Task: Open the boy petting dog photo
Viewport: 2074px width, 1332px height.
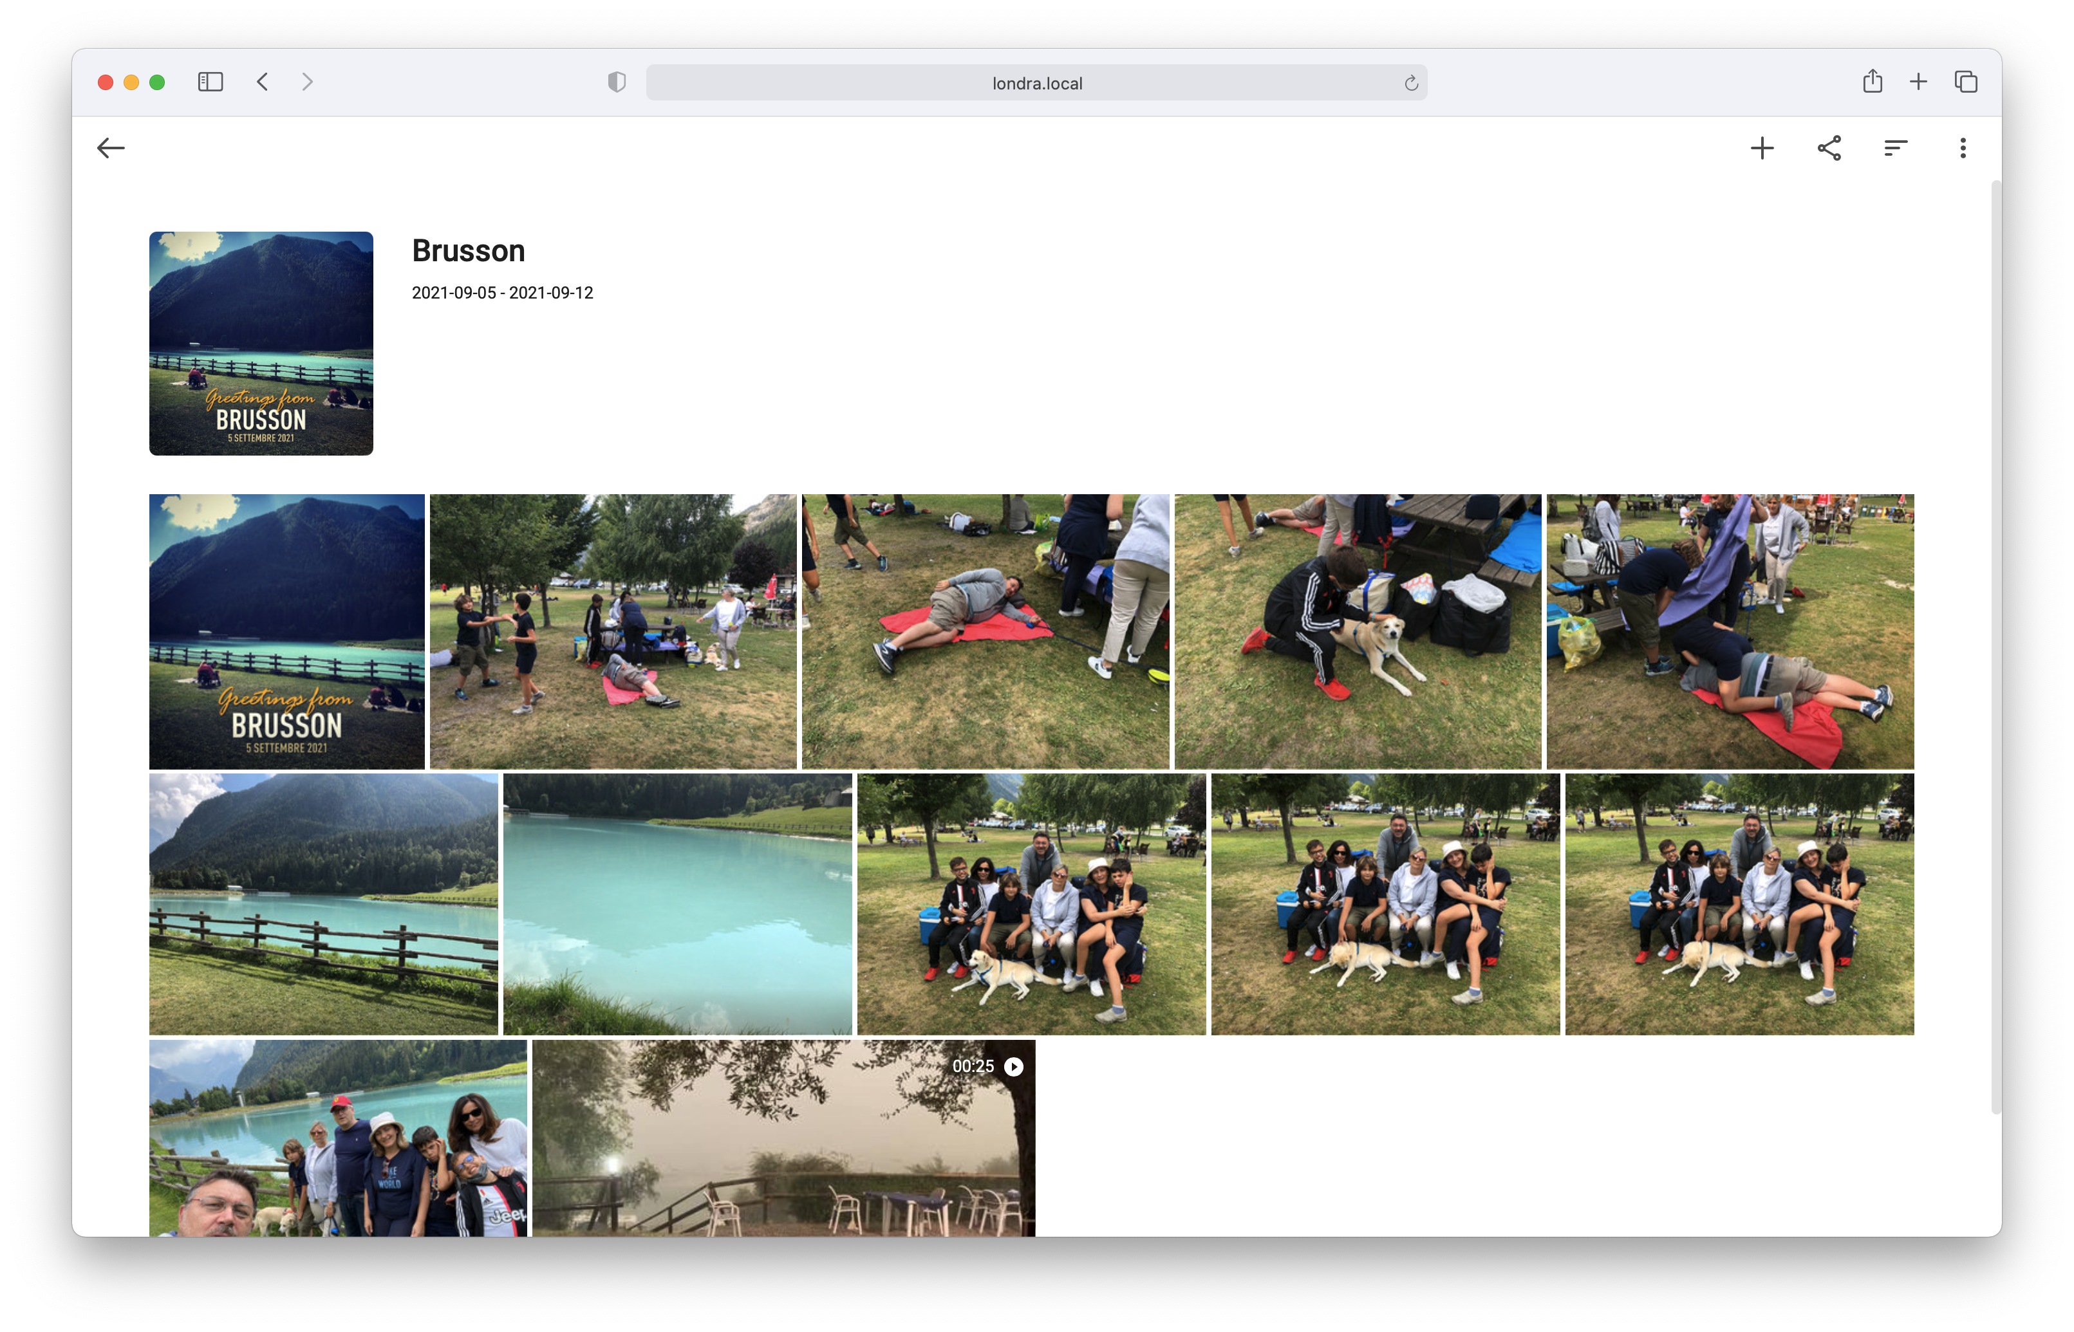Action: tap(1357, 631)
